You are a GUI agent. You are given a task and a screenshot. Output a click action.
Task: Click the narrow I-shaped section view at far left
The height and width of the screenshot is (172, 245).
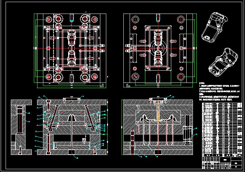(21, 127)
